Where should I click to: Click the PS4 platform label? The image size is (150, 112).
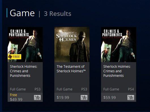pyautogui.click(x=131, y=89)
